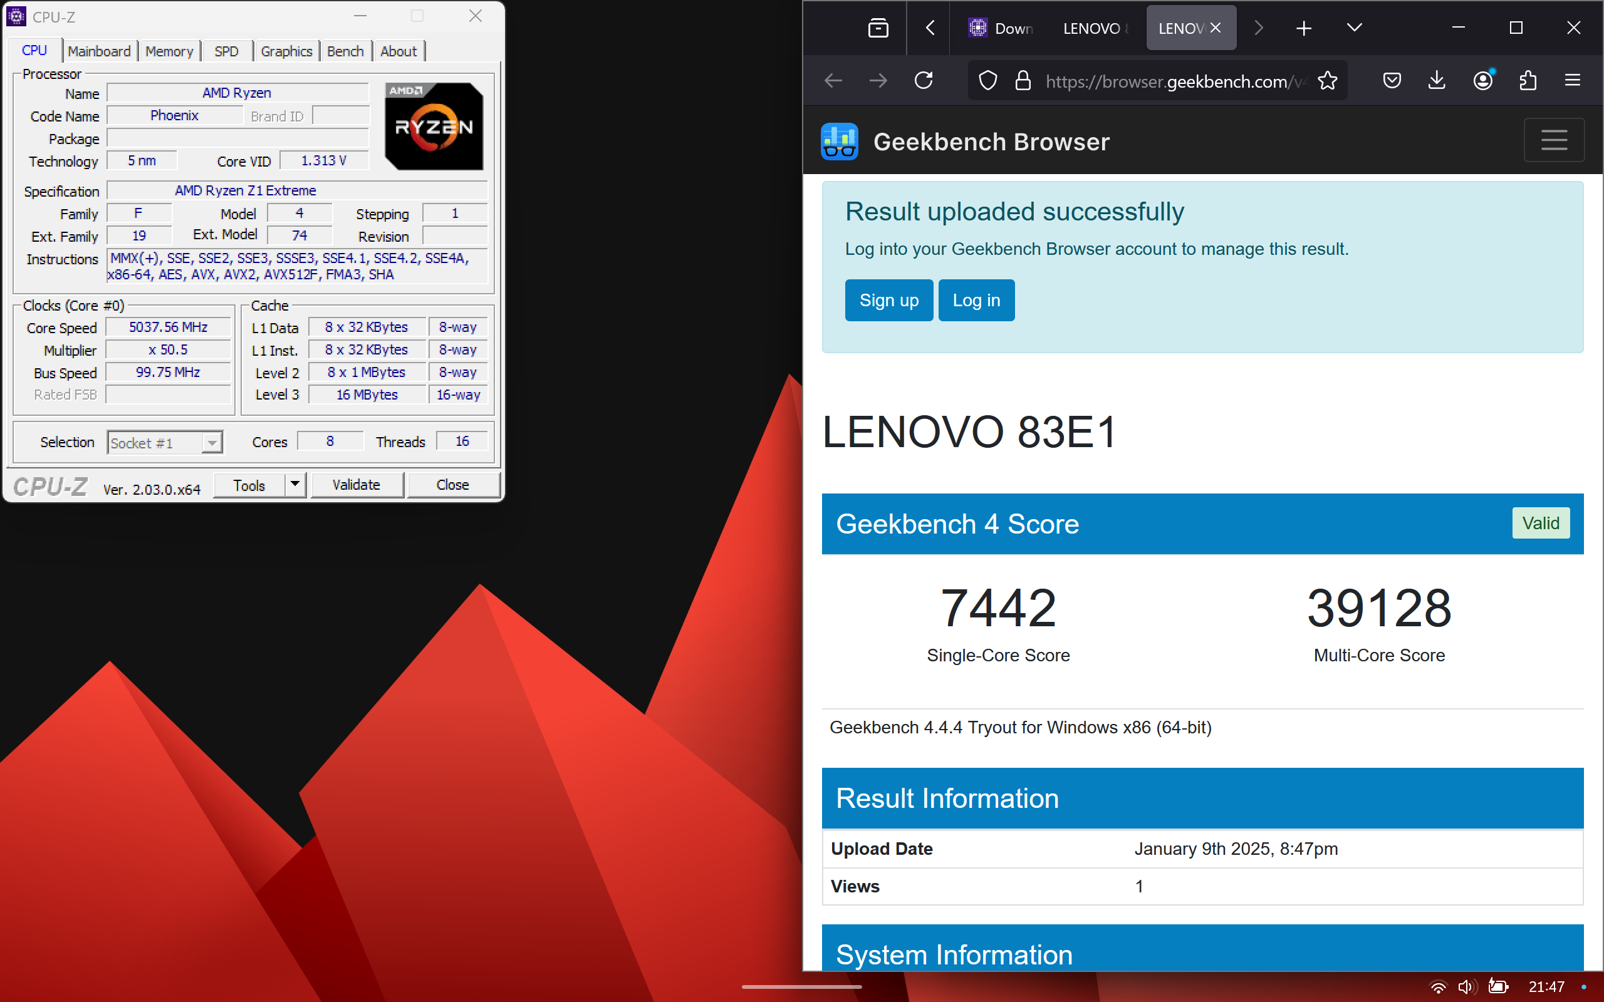
Task: Click the tracking protection shield icon
Action: (987, 81)
